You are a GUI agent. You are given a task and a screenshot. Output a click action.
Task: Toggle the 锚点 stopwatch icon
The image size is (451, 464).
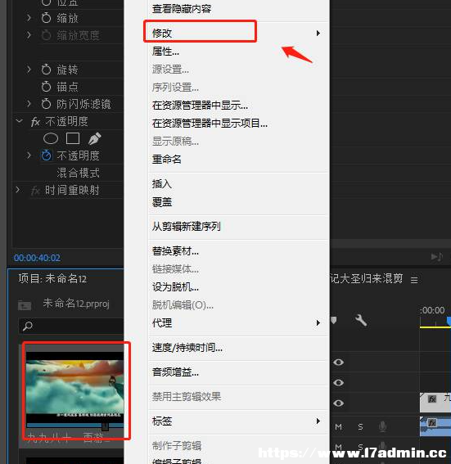coord(46,87)
